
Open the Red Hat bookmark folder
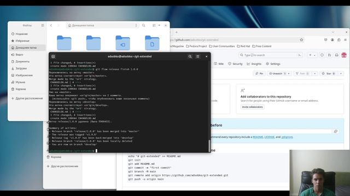click(243, 46)
